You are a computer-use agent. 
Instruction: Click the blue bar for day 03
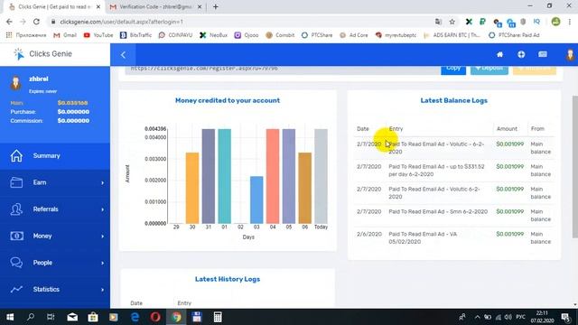[x=256, y=200]
